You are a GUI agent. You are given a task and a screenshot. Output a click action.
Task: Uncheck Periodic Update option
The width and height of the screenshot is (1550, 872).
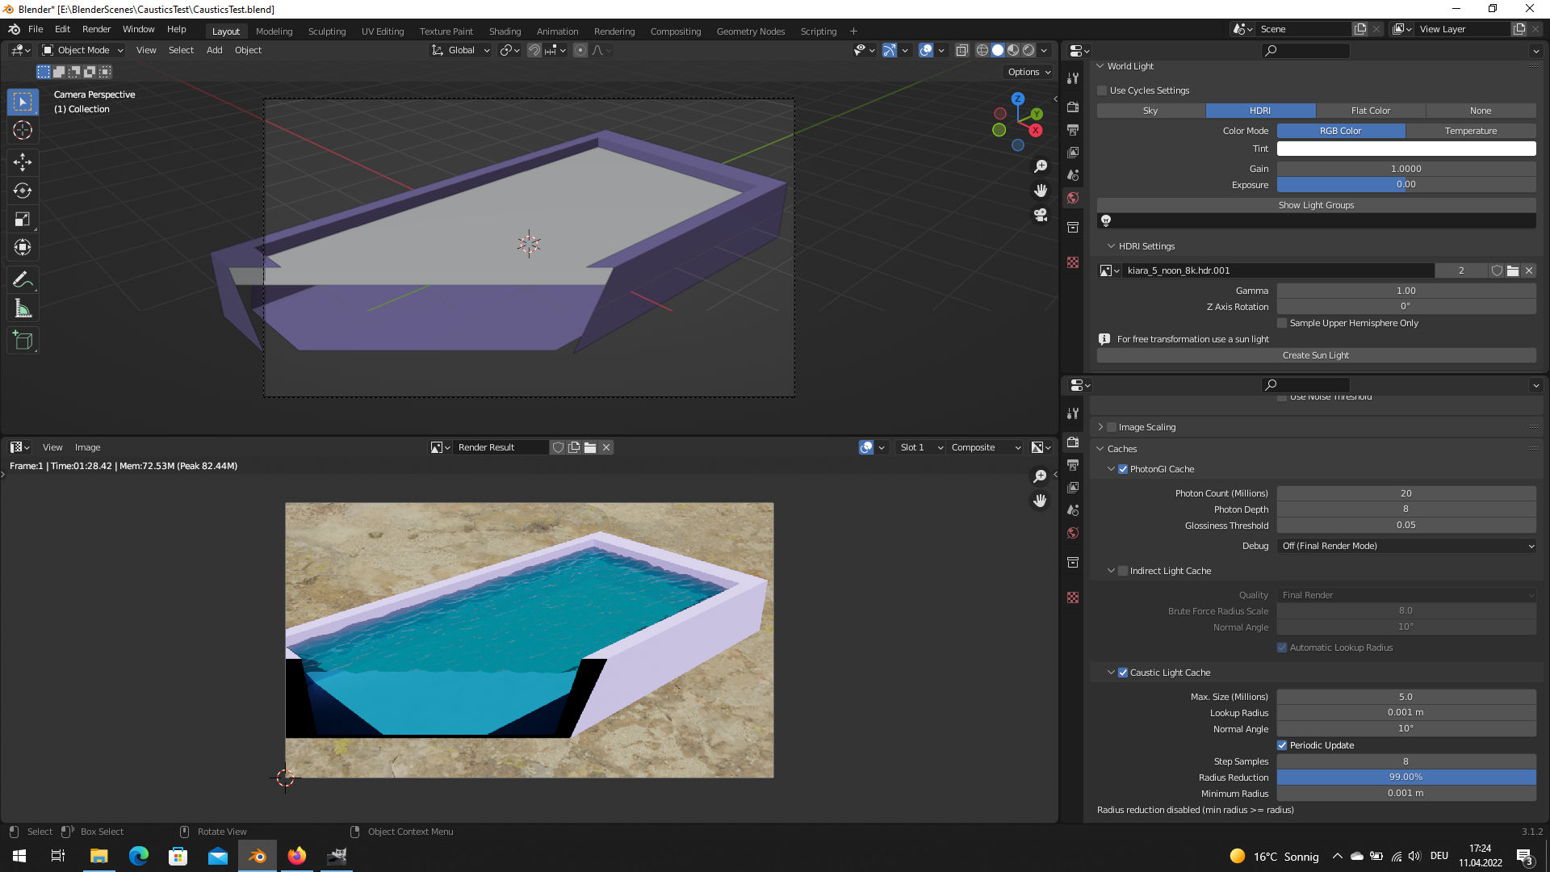coord(1282,745)
